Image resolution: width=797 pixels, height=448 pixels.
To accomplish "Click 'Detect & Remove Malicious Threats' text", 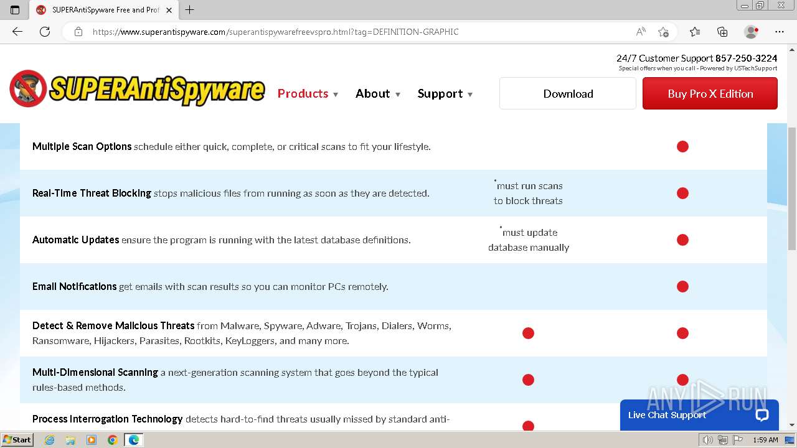I will 113,325.
